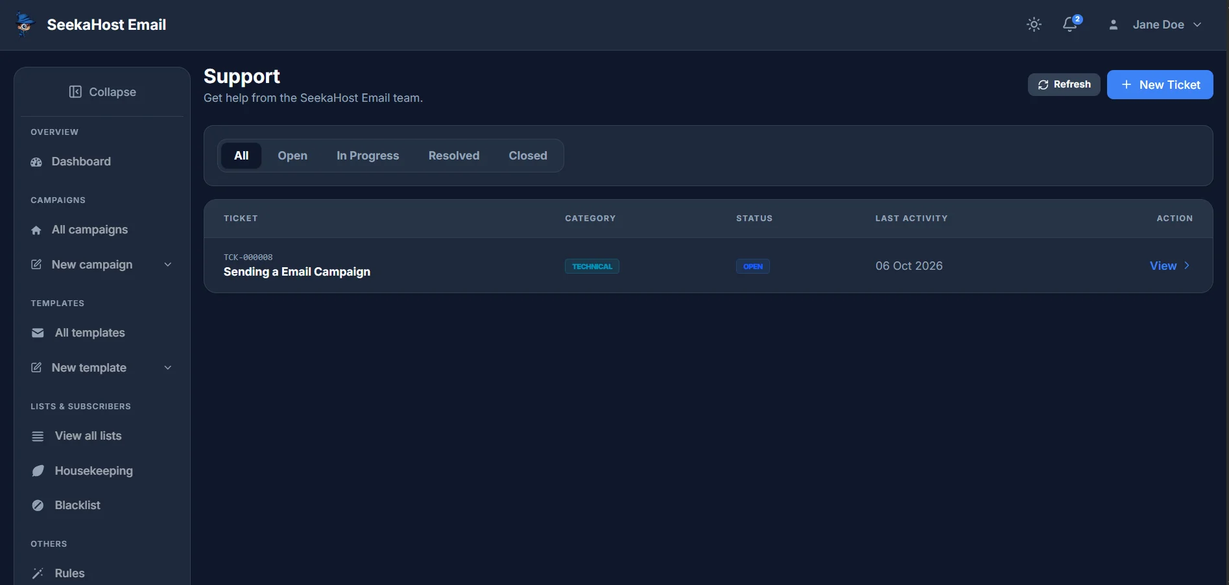Open the View all lists label

coord(88,436)
